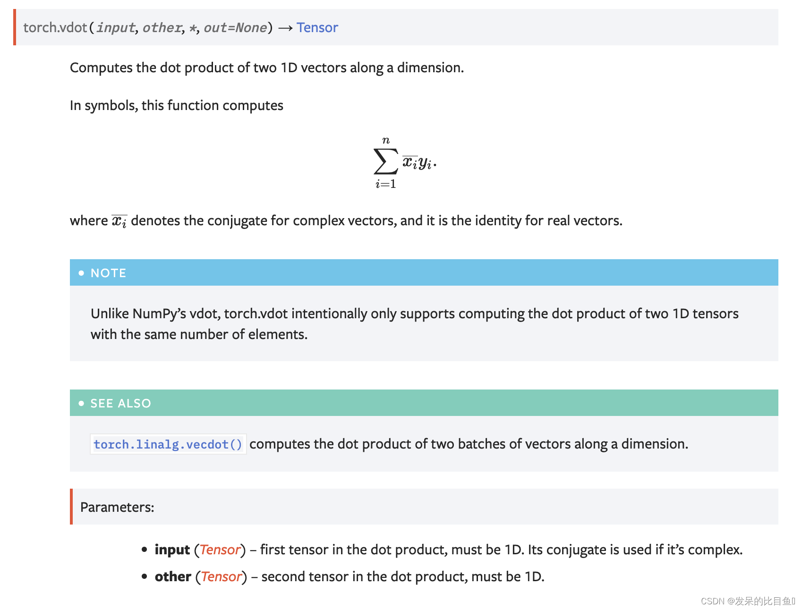This screenshot has height=610, width=802.
Task: Click the italic input argument in signature
Action: (116, 28)
